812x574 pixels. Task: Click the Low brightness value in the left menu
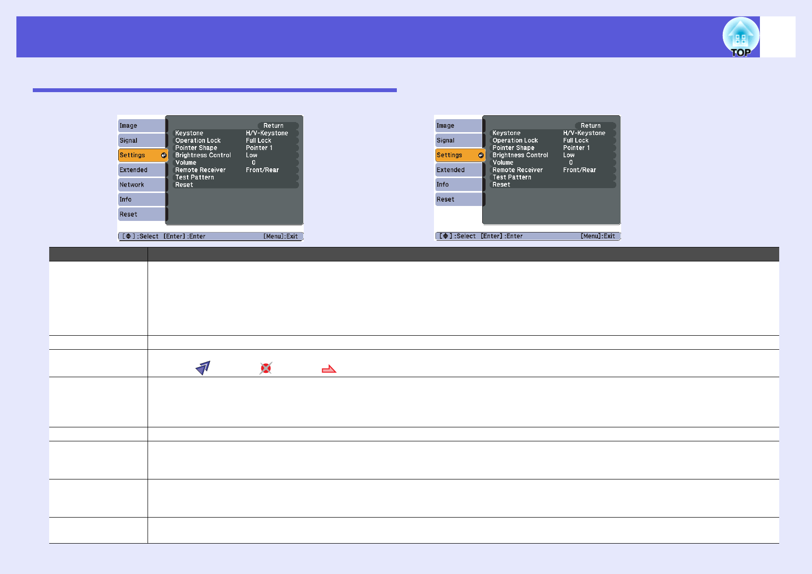[252, 155]
